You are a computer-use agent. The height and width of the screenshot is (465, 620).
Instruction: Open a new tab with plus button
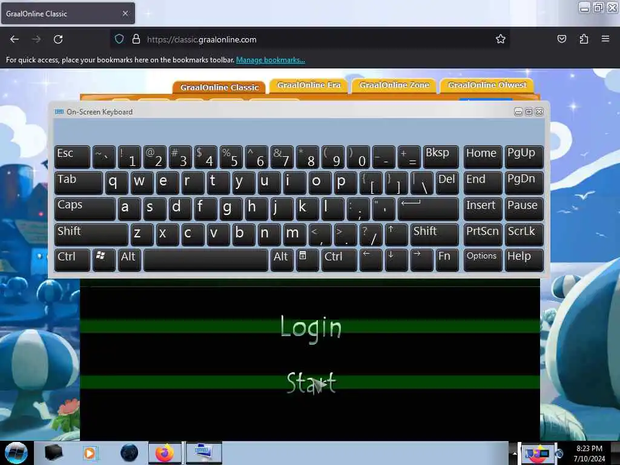click(149, 13)
